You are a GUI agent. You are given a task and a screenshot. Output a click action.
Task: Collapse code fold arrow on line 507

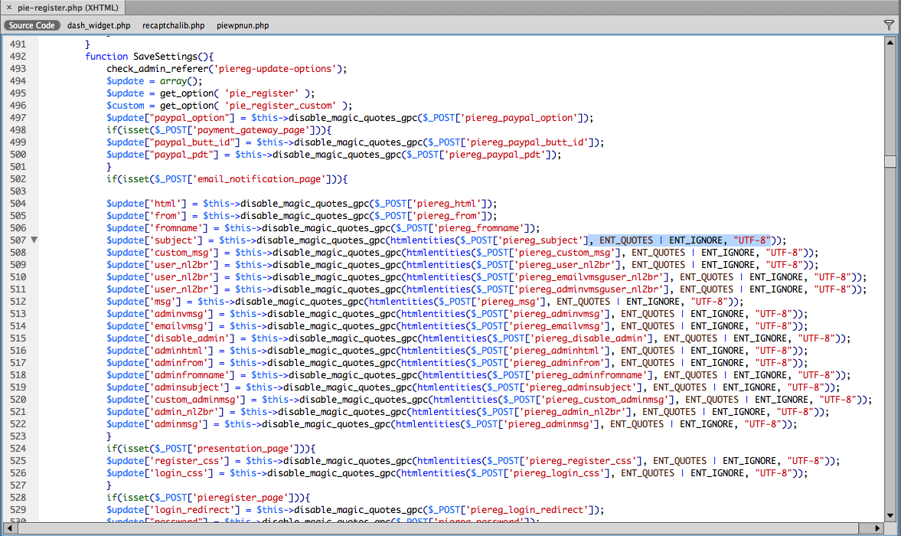coord(34,240)
